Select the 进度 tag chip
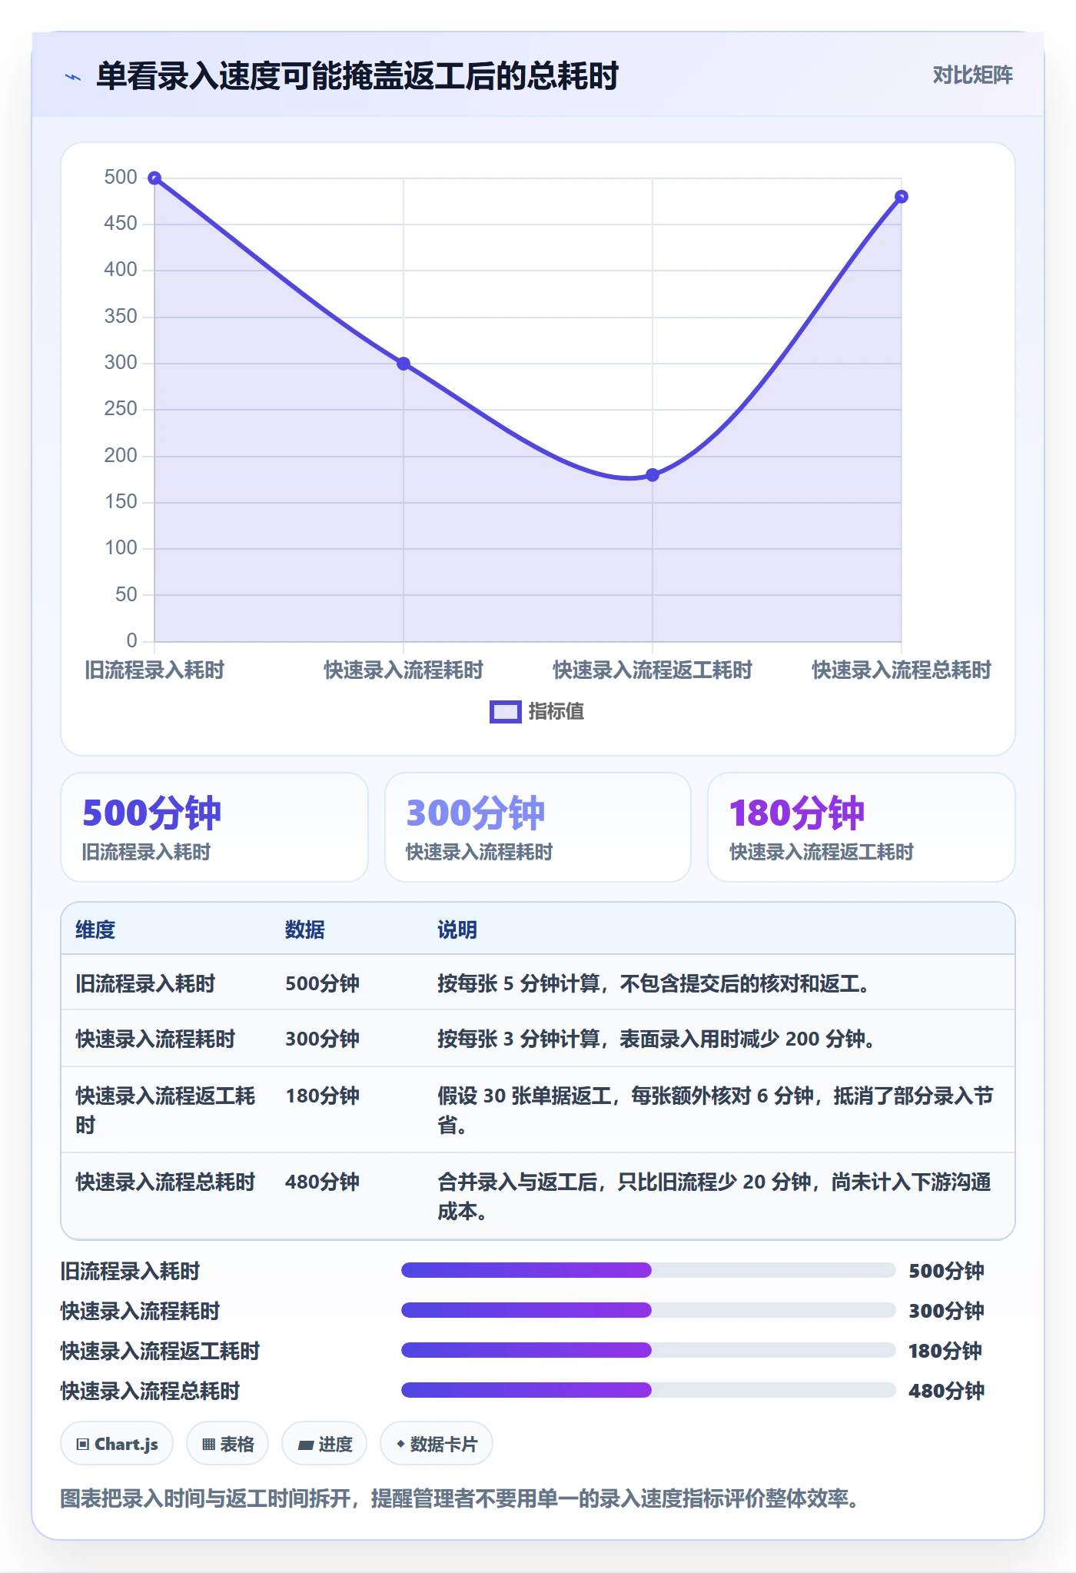The width and height of the screenshot is (1076, 1573). tap(324, 1444)
